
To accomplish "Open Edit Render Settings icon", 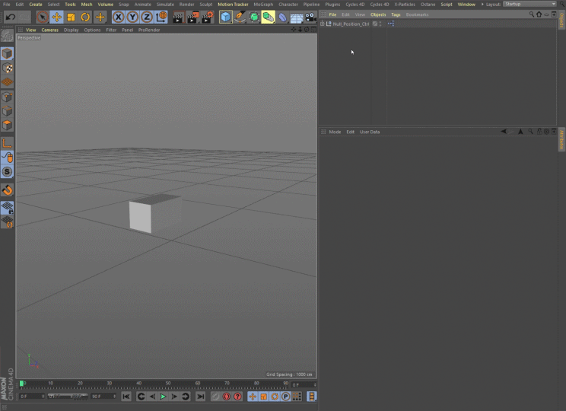I will tap(207, 17).
